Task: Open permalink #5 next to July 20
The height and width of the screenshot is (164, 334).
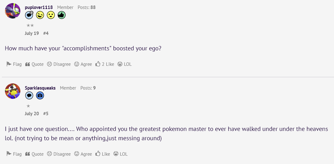Action: pos(46,114)
